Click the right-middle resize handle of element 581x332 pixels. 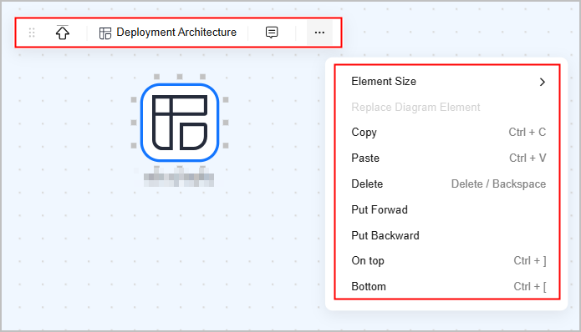[226, 123]
